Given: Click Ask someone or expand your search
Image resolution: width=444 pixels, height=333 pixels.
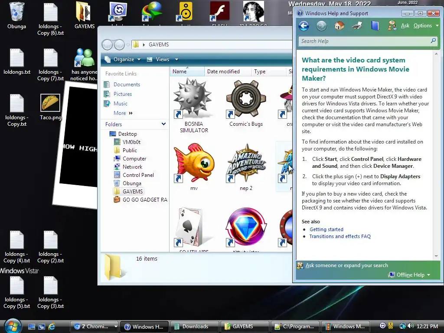Looking at the screenshot, I should point(346,265).
